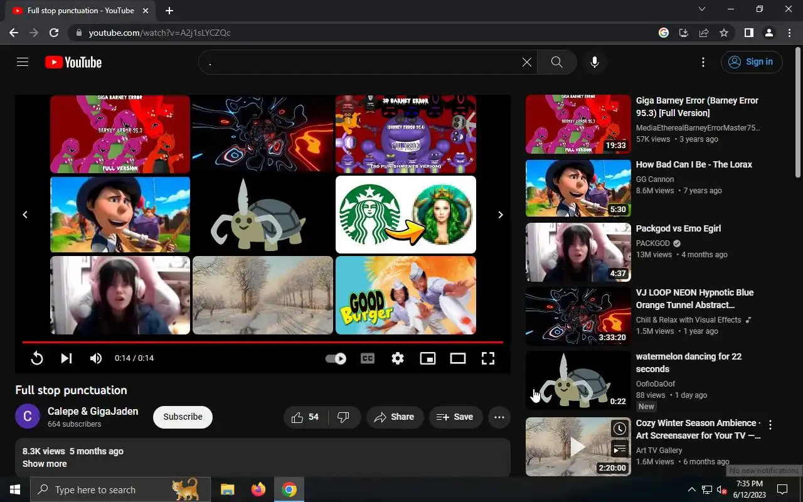This screenshot has height=502, width=803.
Task: Open Firefox from the taskbar
Action: 258,489
